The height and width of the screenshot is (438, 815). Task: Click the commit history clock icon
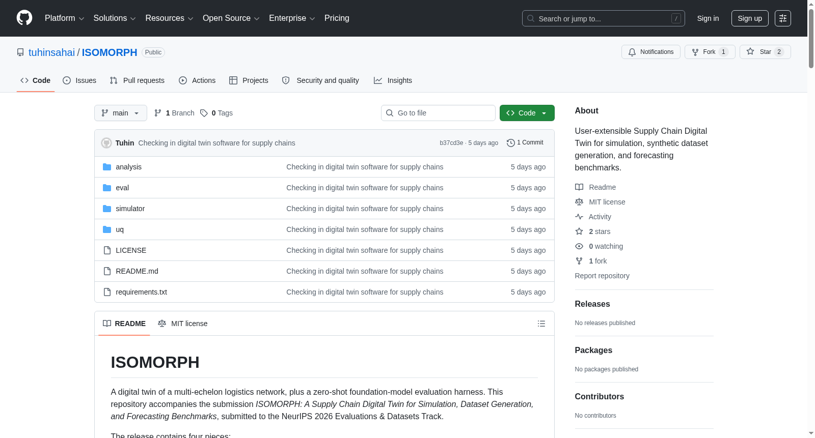(x=511, y=143)
